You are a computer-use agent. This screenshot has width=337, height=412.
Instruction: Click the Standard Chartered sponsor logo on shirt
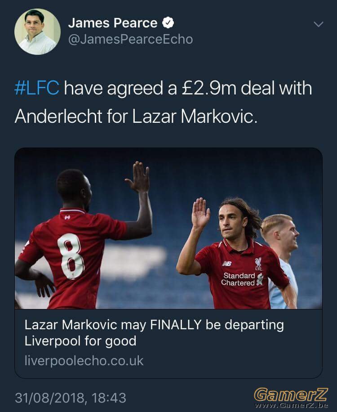pyautogui.click(x=242, y=279)
